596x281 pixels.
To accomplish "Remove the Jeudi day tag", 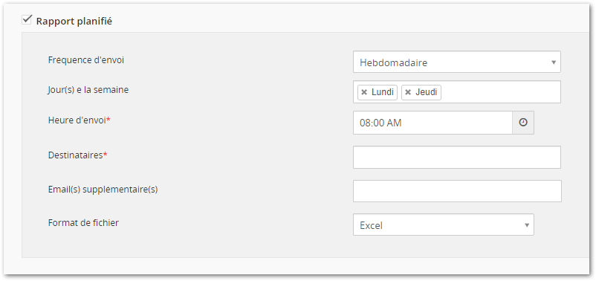I will coord(408,92).
